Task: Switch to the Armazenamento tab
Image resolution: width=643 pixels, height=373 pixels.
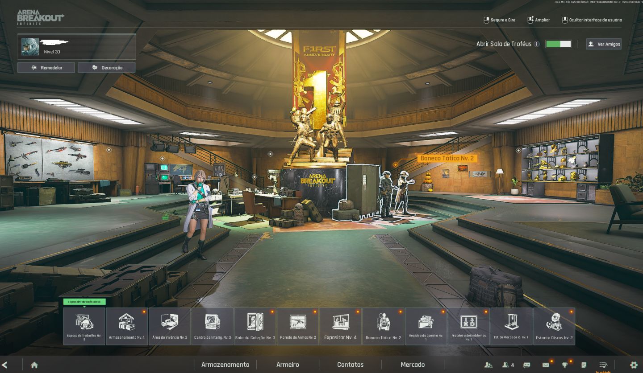Action: [225, 365]
